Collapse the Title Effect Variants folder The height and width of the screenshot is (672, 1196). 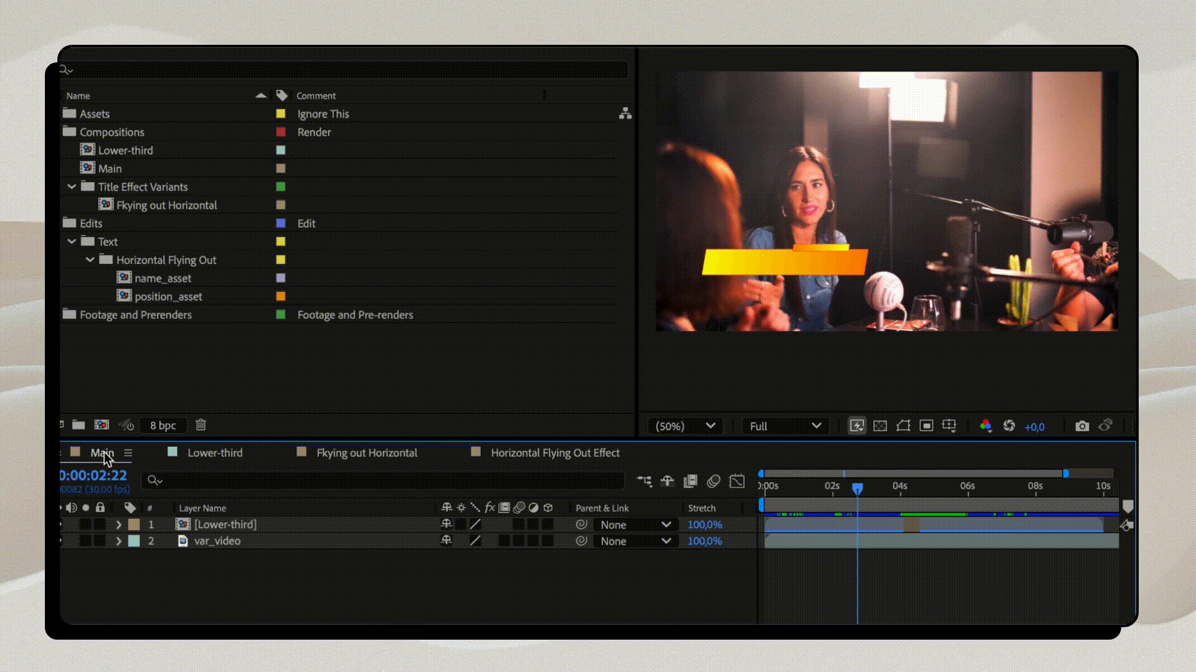(x=72, y=187)
